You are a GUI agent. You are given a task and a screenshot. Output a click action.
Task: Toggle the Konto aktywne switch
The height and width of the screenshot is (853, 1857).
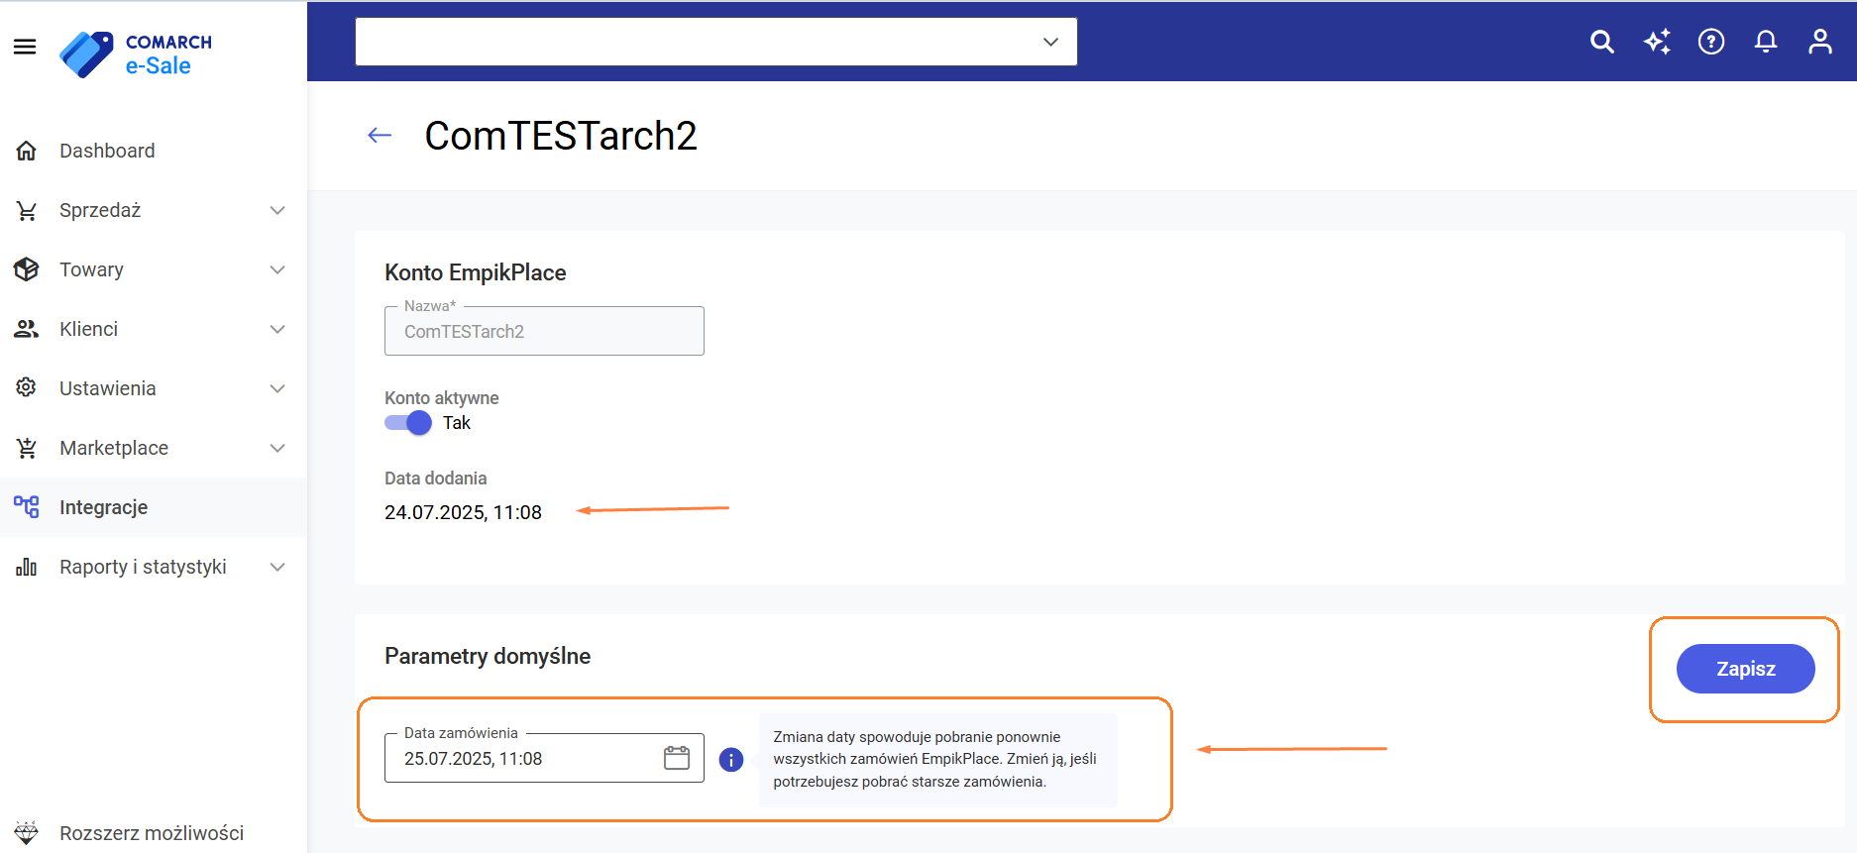[408, 423]
